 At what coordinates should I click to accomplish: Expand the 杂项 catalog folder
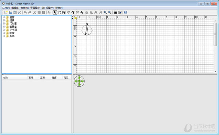tap(4, 36)
